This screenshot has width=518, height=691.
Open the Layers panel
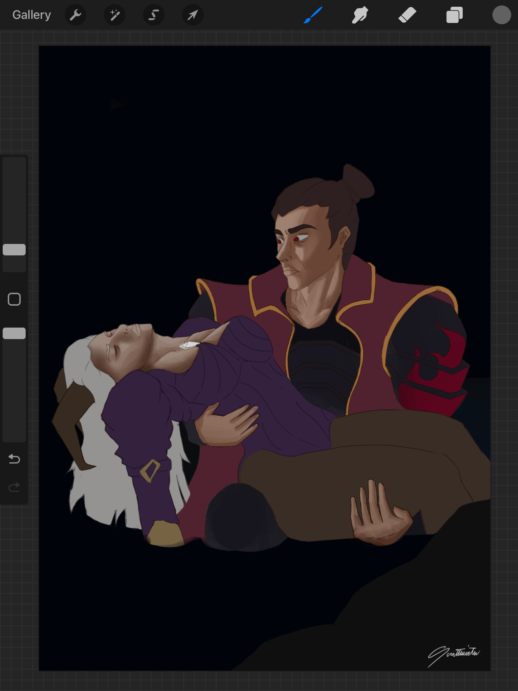454,15
